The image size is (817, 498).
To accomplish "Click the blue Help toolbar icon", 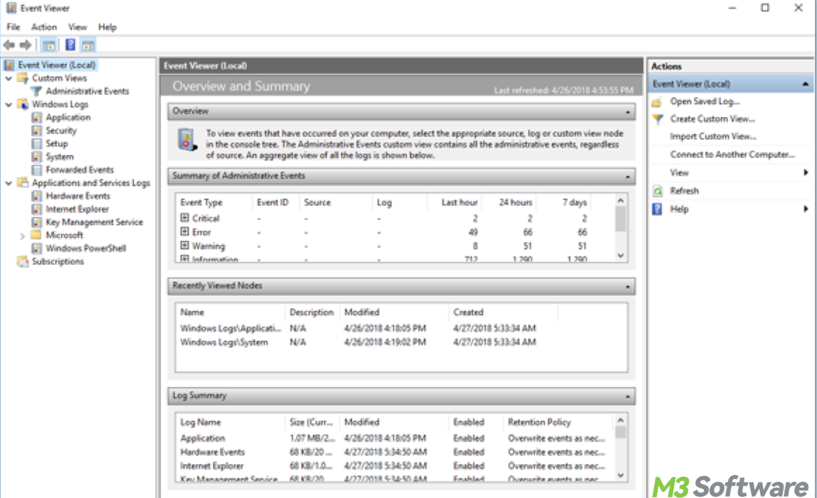I will (x=70, y=46).
